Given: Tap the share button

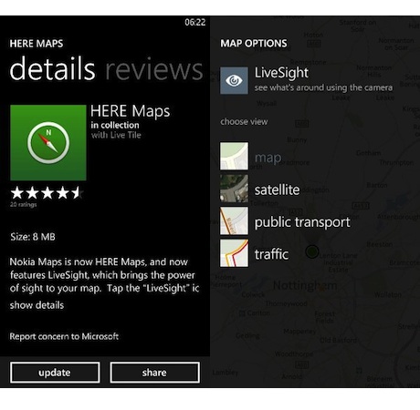Looking at the screenshot, I should (x=154, y=373).
